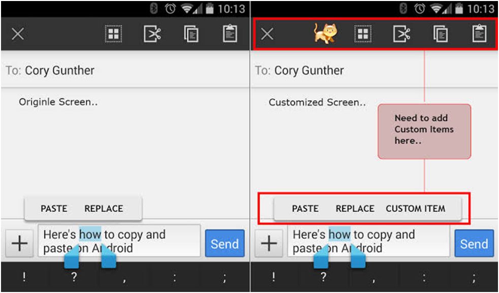Screen dimensions: 499x293
Task: Tap battery icon in Customized status bar
Action: coord(459,9)
